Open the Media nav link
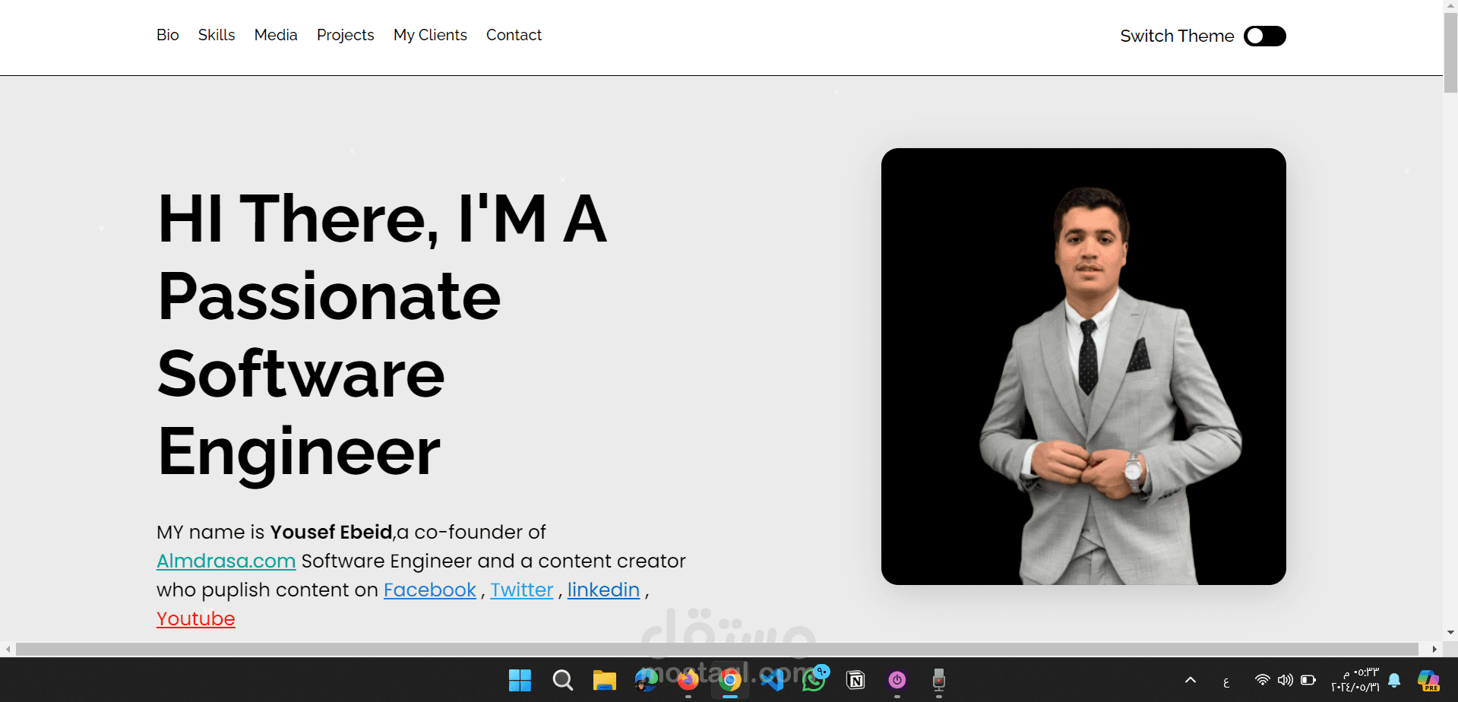Screen dimensions: 1458x702 click(276, 35)
